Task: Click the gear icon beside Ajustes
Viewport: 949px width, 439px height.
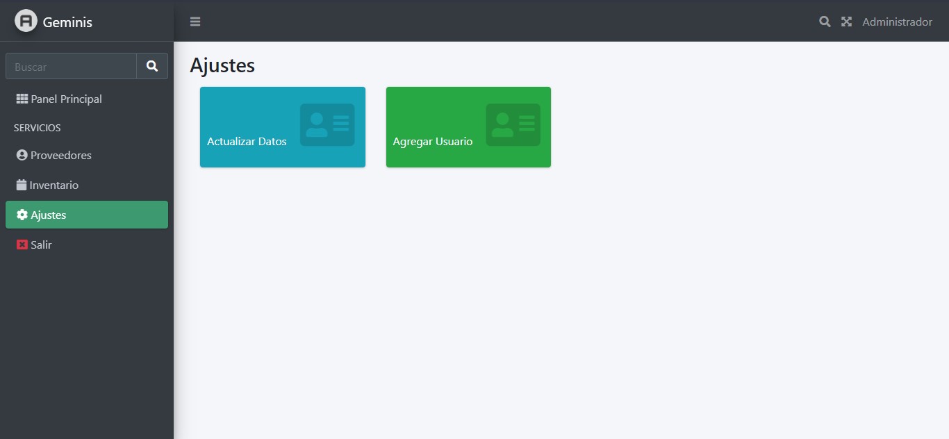Action: click(22, 215)
